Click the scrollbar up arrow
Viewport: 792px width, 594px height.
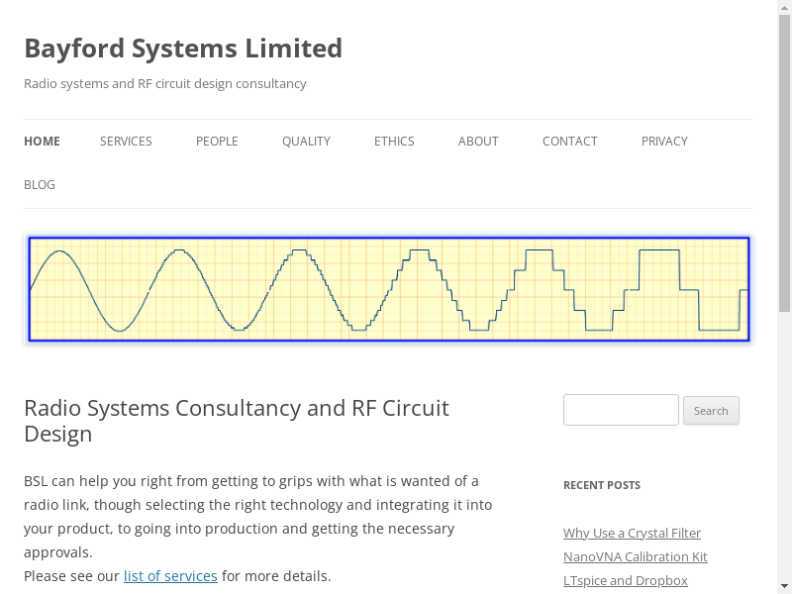[x=784, y=7]
